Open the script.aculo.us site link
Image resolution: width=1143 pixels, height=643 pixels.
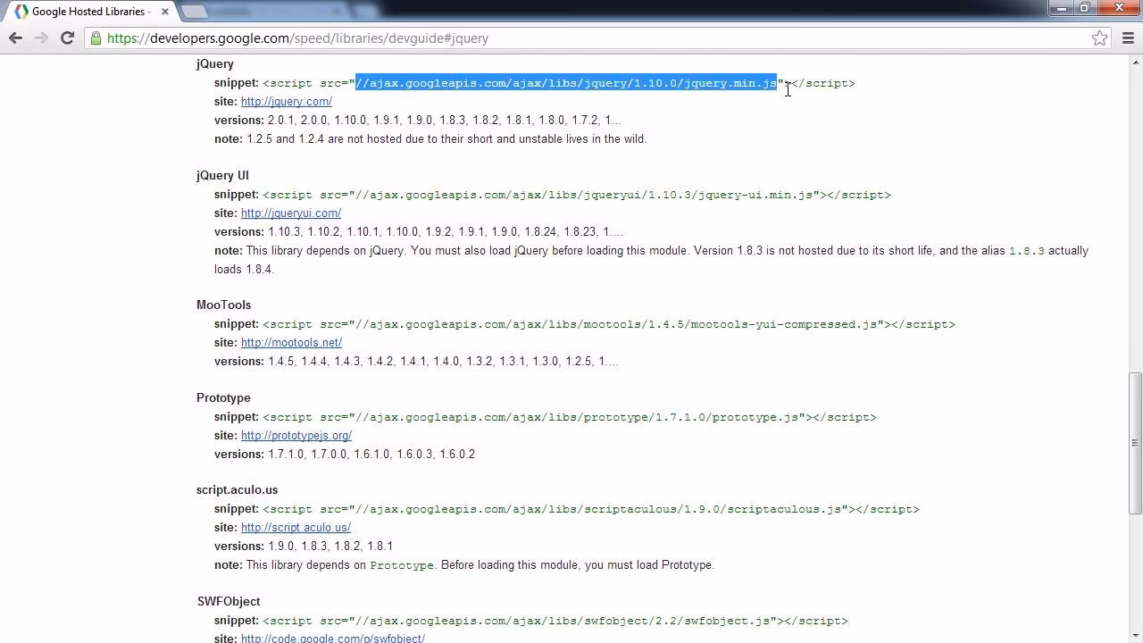(x=296, y=528)
